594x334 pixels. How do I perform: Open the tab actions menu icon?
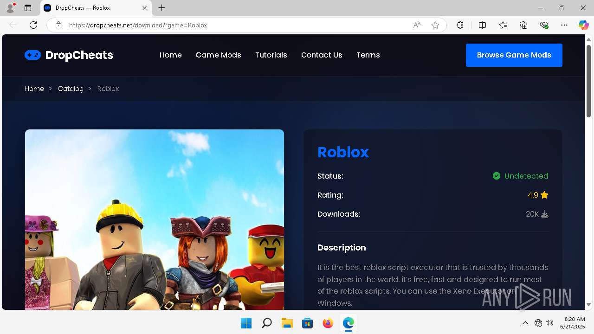click(28, 8)
